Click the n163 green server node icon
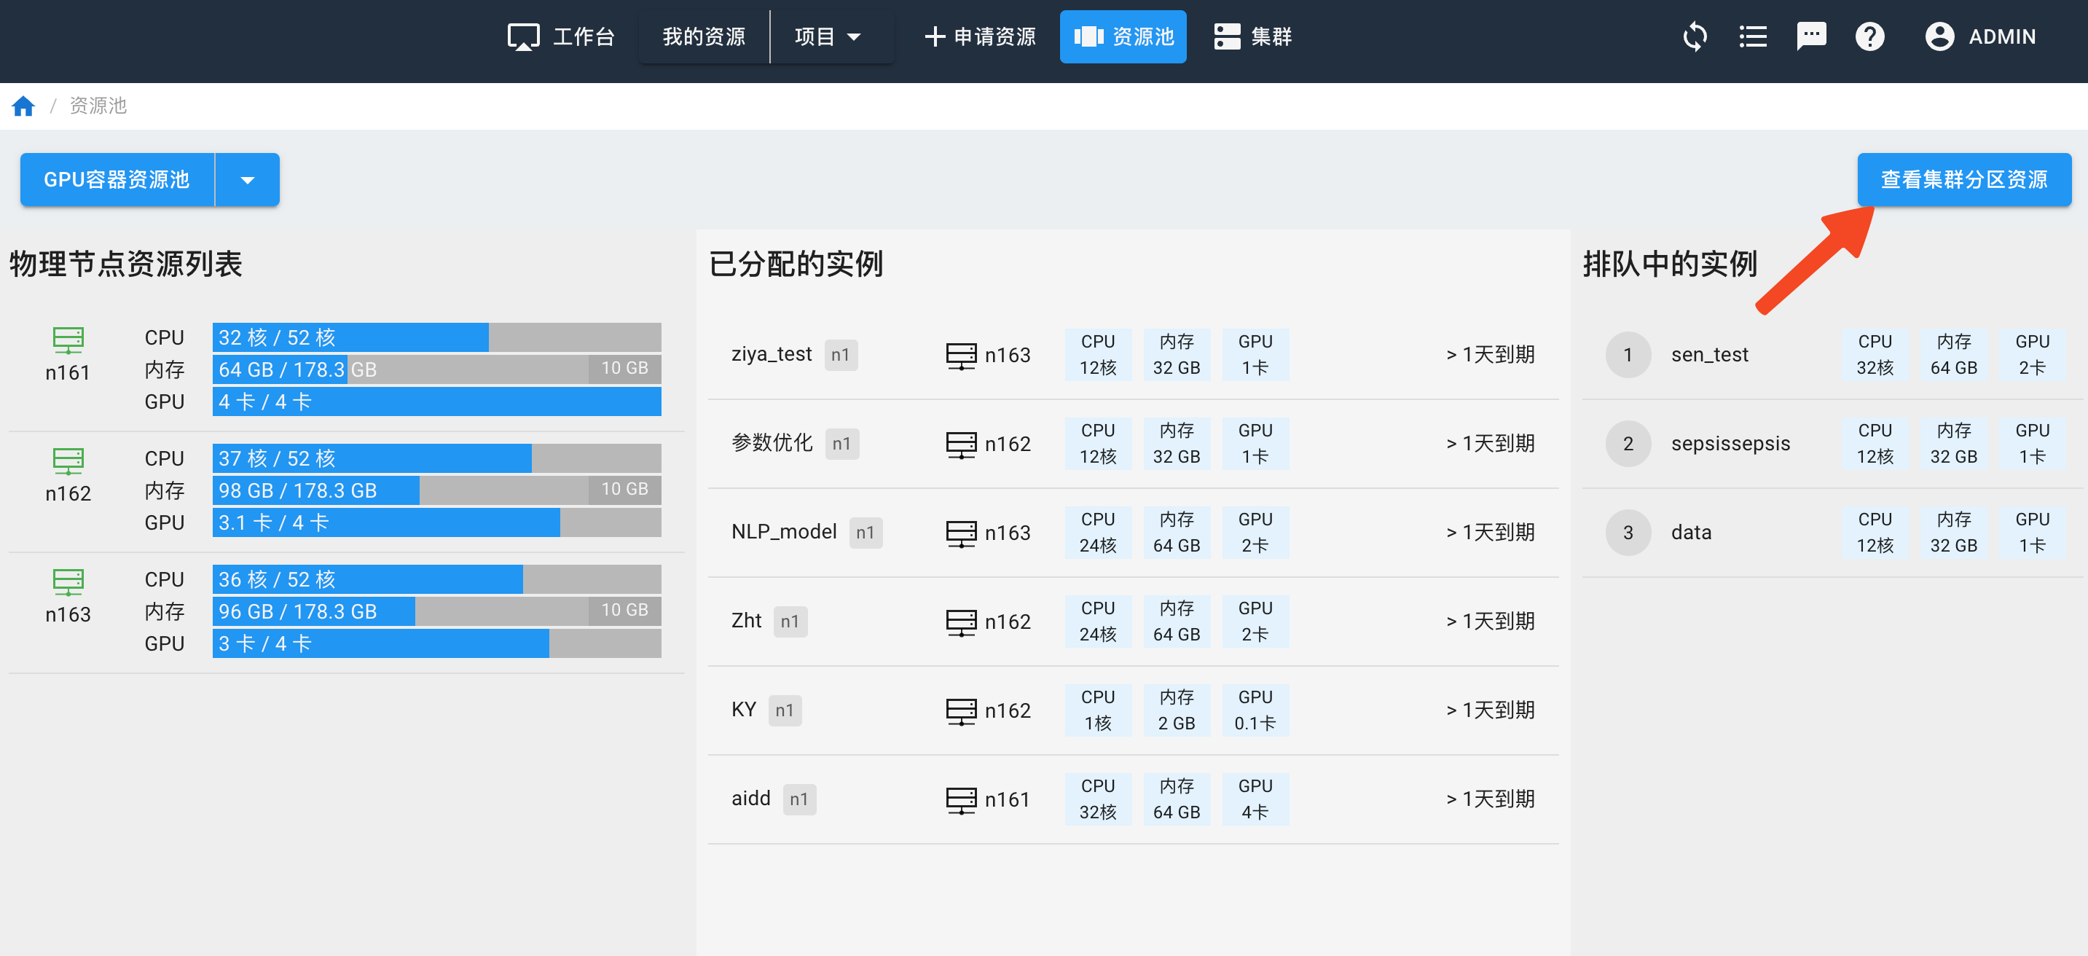This screenshot has height=956, width=2088. [68, 581]
